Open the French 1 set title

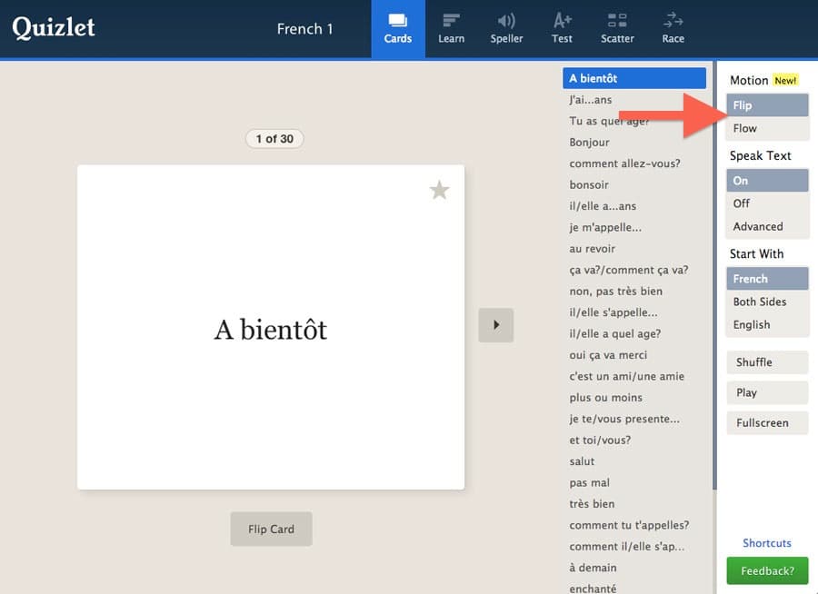click(304, 29)
